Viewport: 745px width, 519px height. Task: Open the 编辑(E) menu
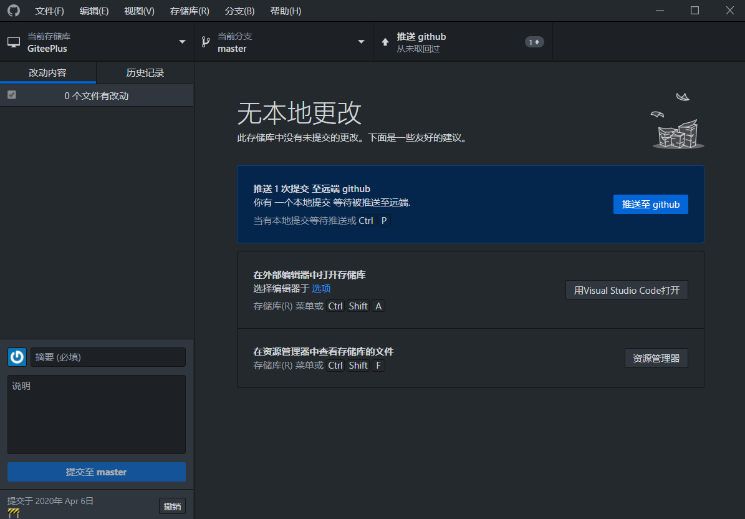click(94, 11)
